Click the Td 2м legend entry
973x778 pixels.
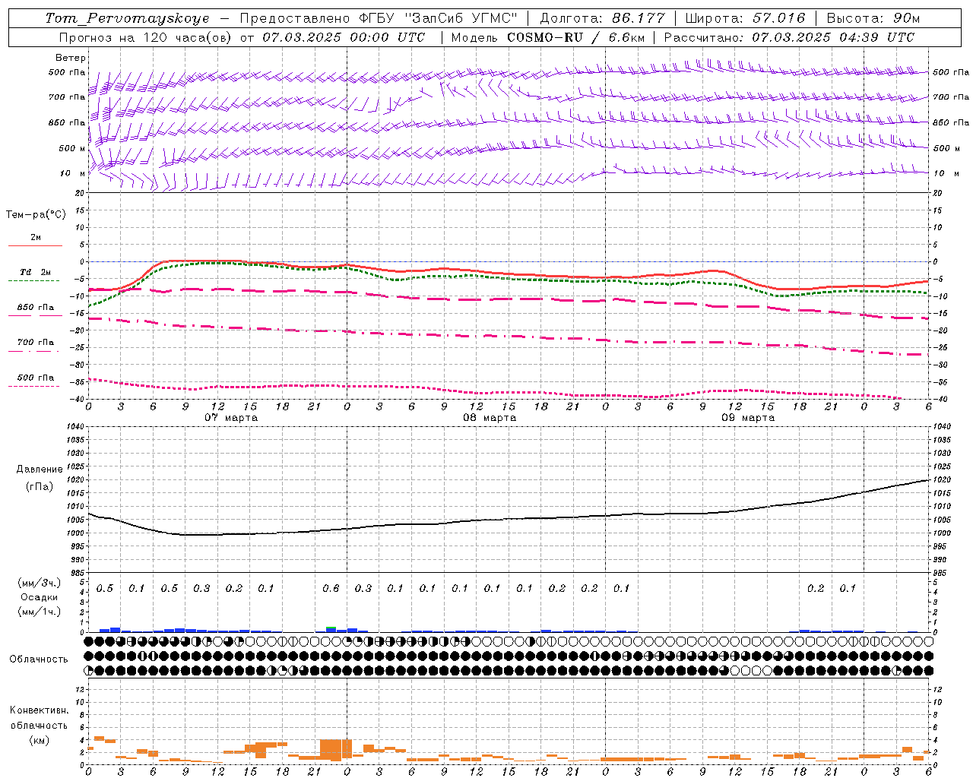point(35,275)
